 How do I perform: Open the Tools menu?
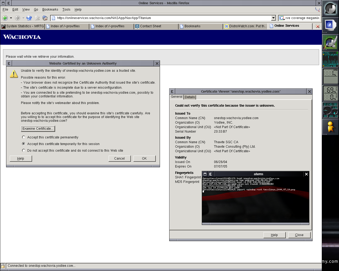pyautogui.click(x=66, y=10)
